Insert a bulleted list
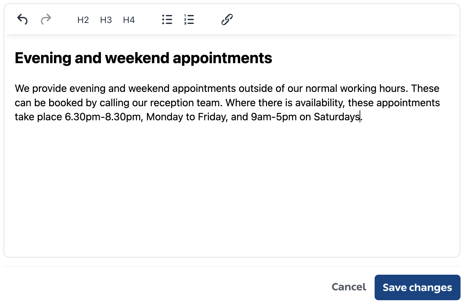The width and height of the screenshot is (465, 305). (x=167, y=19)
